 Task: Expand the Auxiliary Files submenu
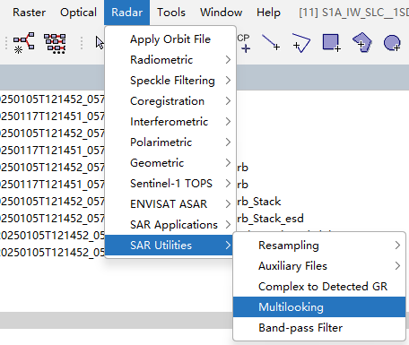pyautogui.click(x=319, y=266)
